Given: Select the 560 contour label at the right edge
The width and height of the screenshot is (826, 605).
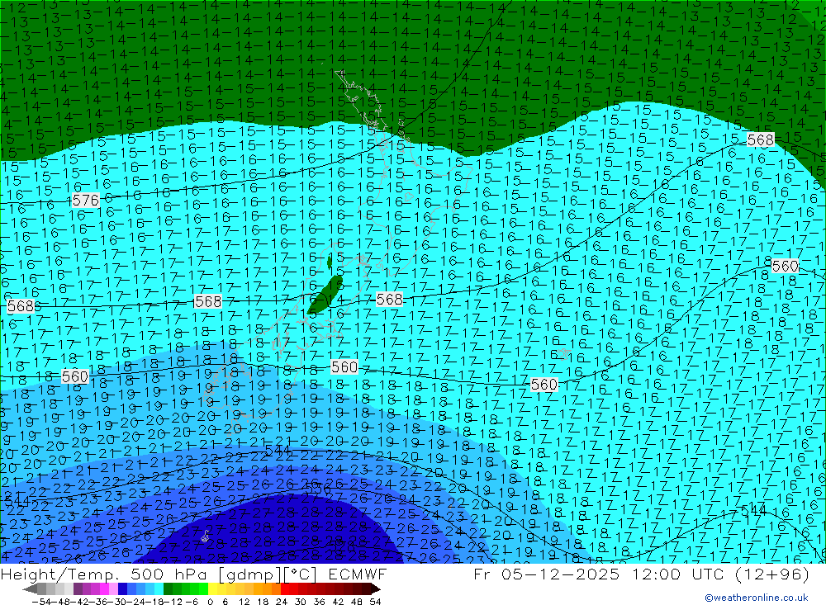Looking at the screenshot, I should tap(785, 266).
